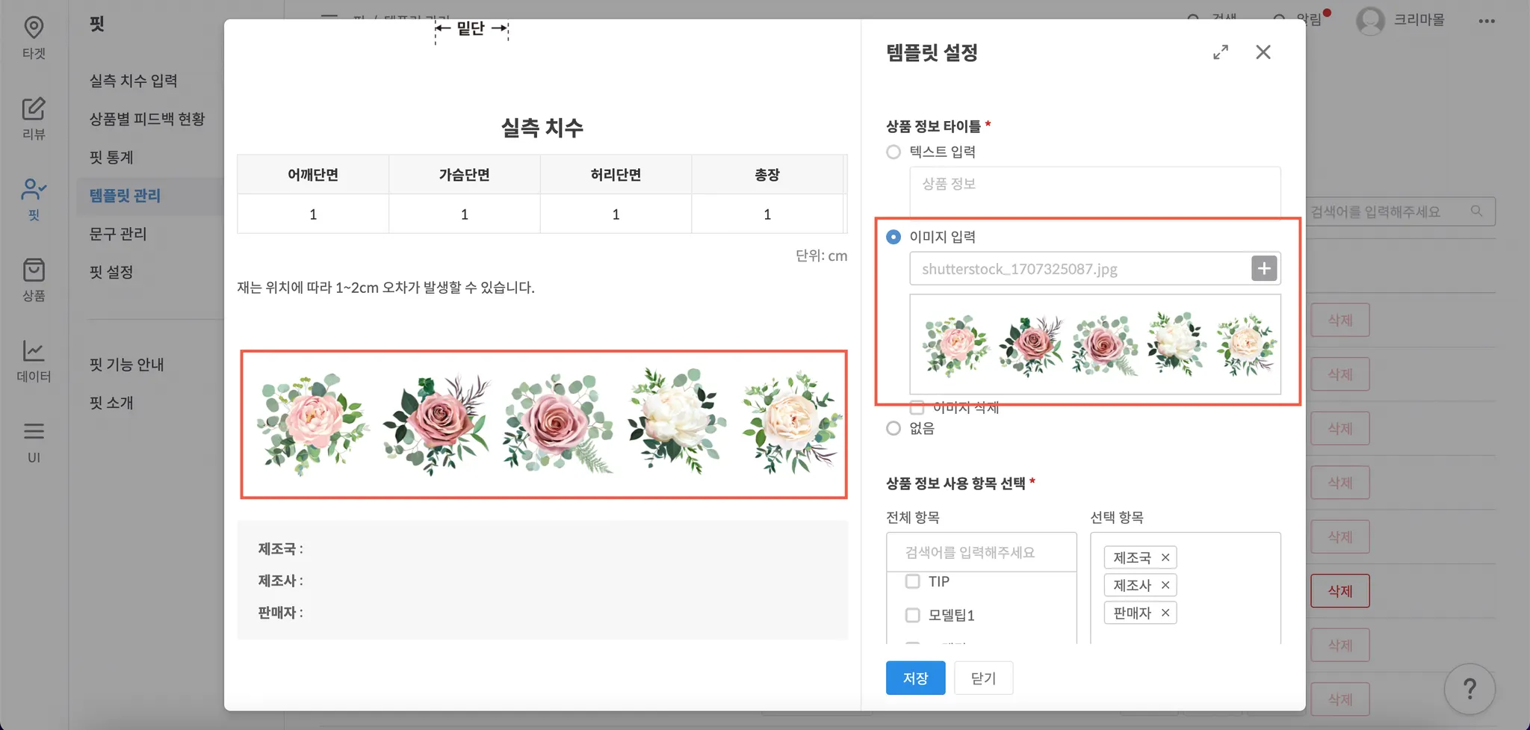Open the UI hamburger menu icon

34,432
